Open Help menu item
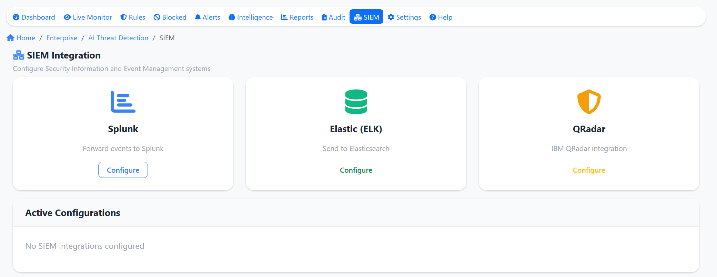 click(441, 17)
